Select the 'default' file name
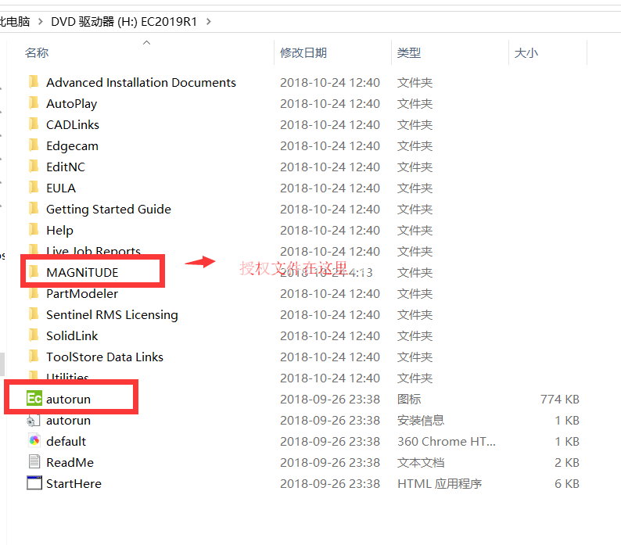The height and width of the screenshot is (545, 621). coord(66,441)
